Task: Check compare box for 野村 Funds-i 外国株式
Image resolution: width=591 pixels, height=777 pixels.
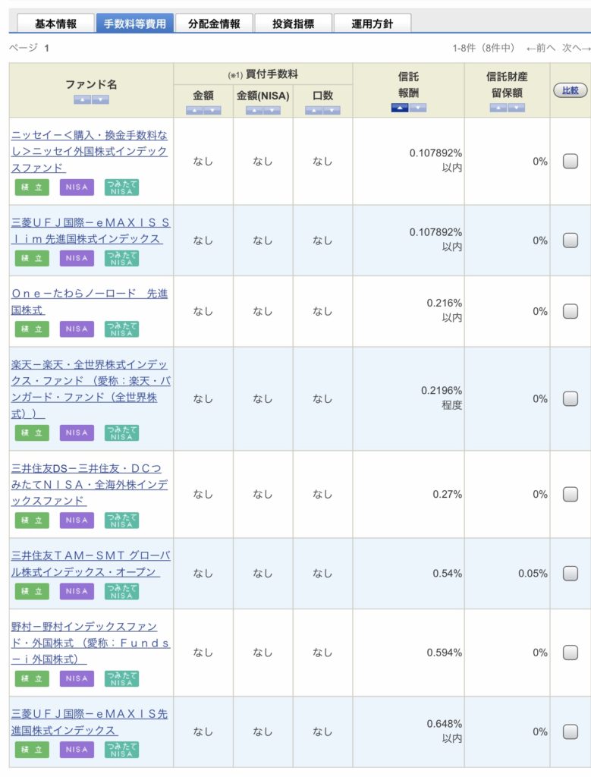Action: coord(571,653)
